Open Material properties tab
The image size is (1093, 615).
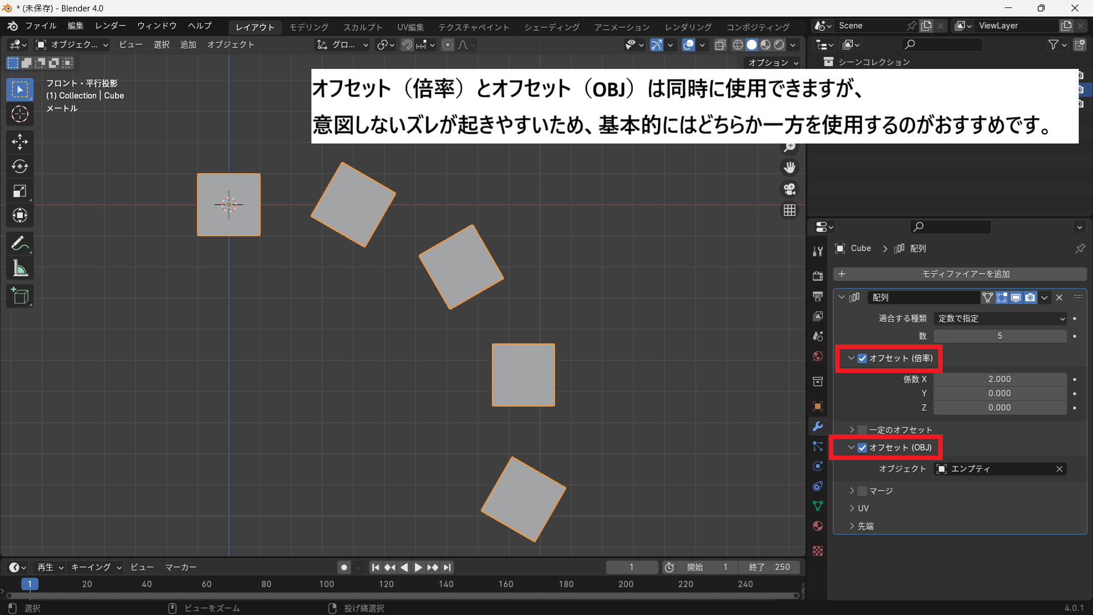tap(818, 526)
